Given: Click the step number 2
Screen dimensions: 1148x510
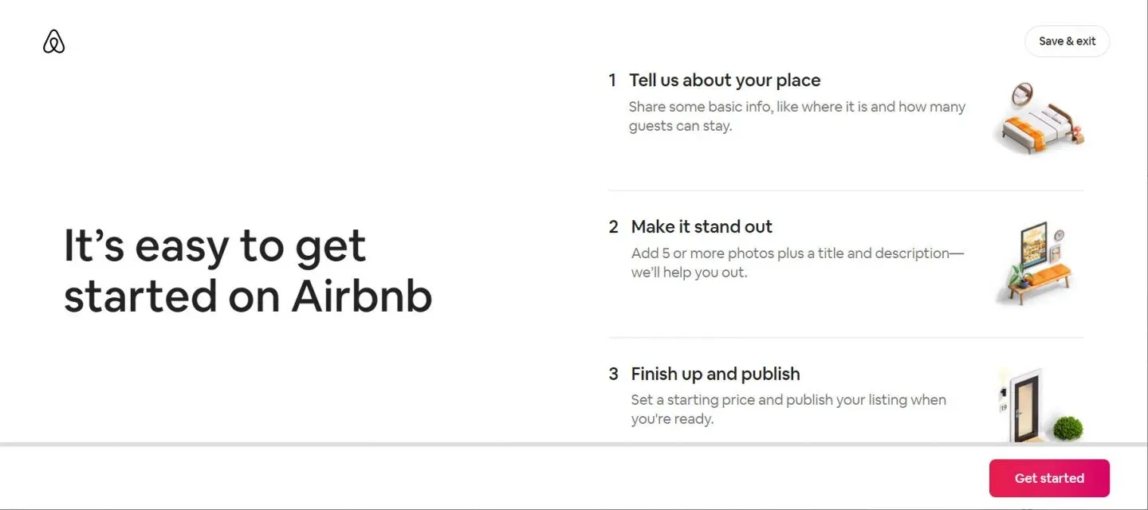Looking at the screenshot, I should (x=613, y=227).
